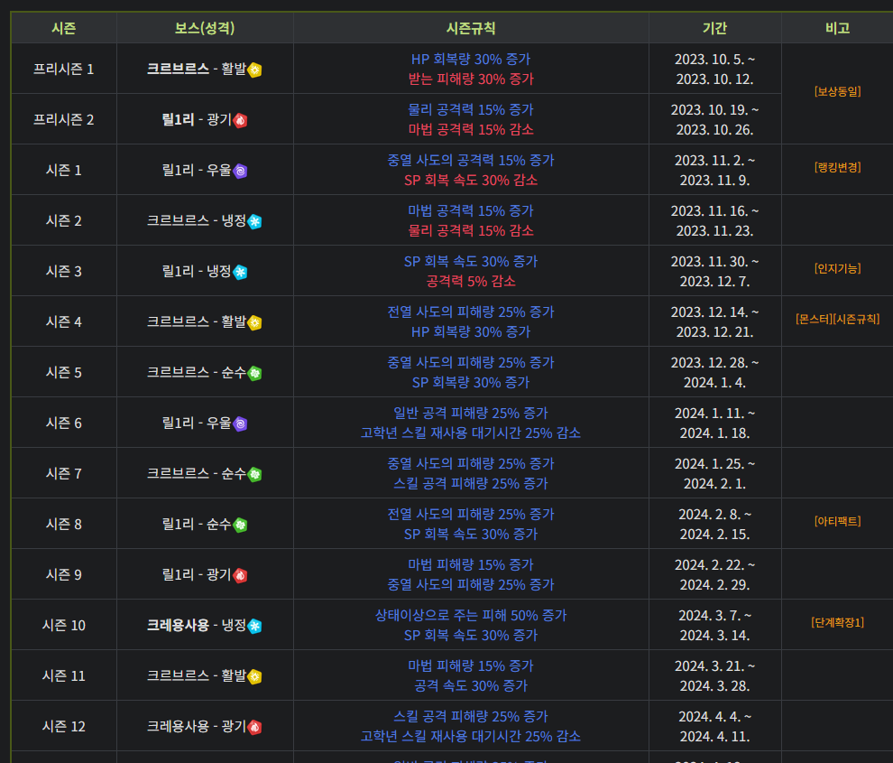893x763 pixels.
Task: Click the 마법 공격력 15% 감소 rule text
Action: click(x=471, y=129)
